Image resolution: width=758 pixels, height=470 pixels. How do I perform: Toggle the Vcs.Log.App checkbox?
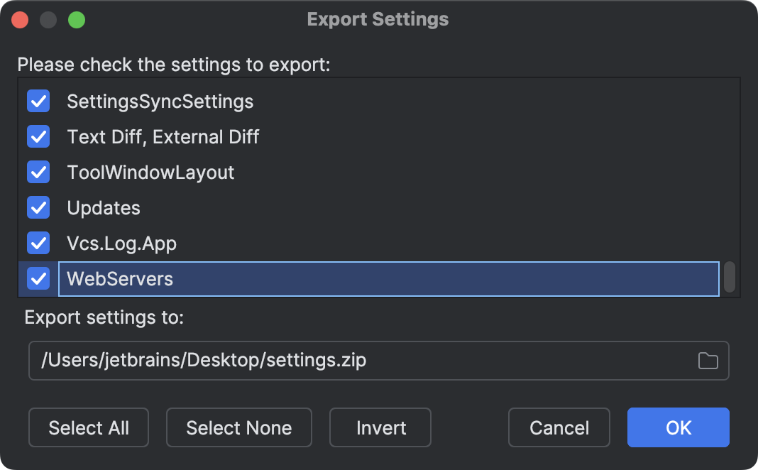tap(38, 244)
